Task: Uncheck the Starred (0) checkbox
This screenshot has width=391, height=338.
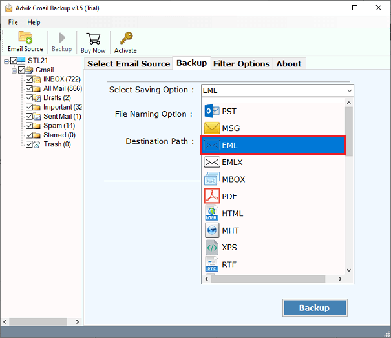Action: (x=30, y=135)
